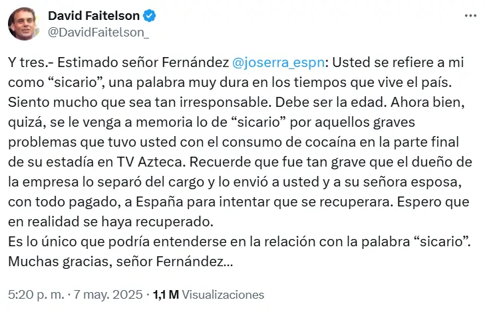The image size is (487, 310).
Task: Visit the @joserra_espn mention link
Action: (278, 62)
